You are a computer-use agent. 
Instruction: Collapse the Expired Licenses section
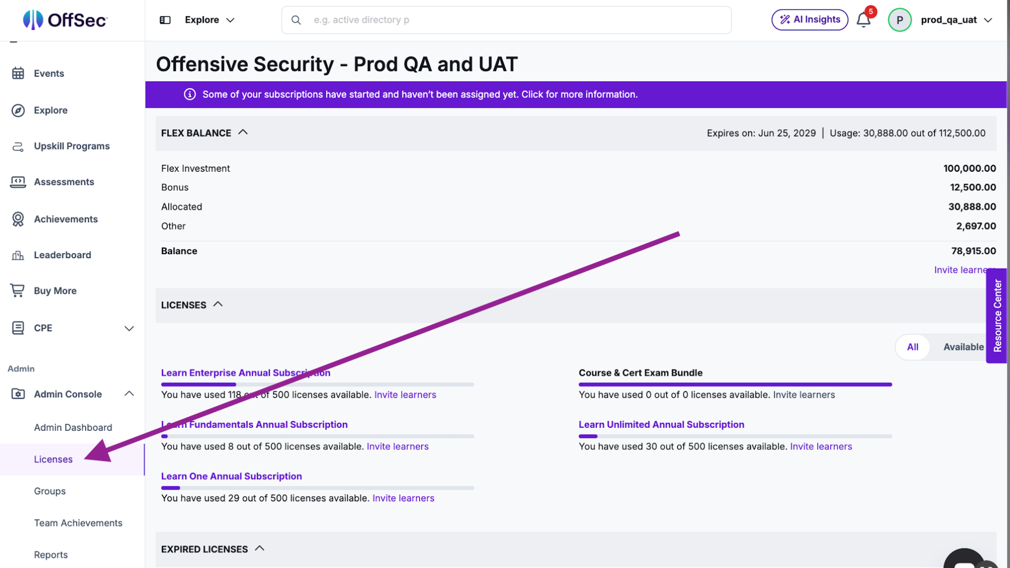(x=260, y=548)
